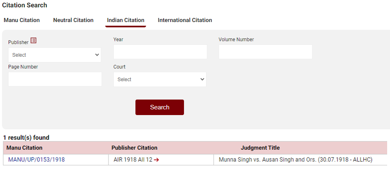Expand the Publisher dropdown
The image size is (390, 173).
(55, 55)
